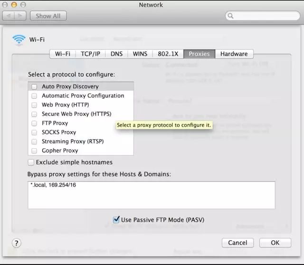The image size is (304, 265).
Task: Select the Secure Web Proxy (HTTPS) label
Action: (x=76, y=114)
